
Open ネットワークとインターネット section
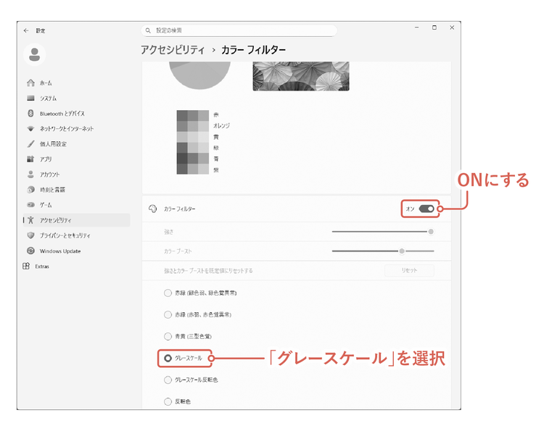pyautogui.click(x=76, y=128)
